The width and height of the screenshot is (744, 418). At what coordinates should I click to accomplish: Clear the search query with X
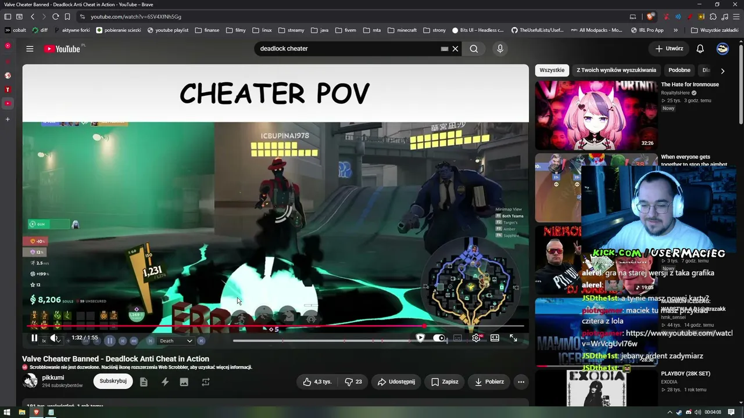(x=456, y=49)
